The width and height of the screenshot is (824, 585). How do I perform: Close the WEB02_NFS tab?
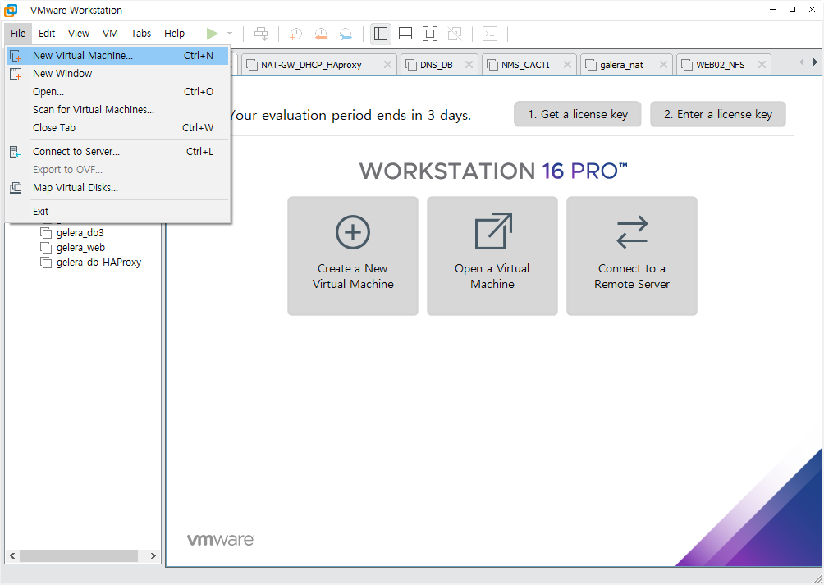762,65
